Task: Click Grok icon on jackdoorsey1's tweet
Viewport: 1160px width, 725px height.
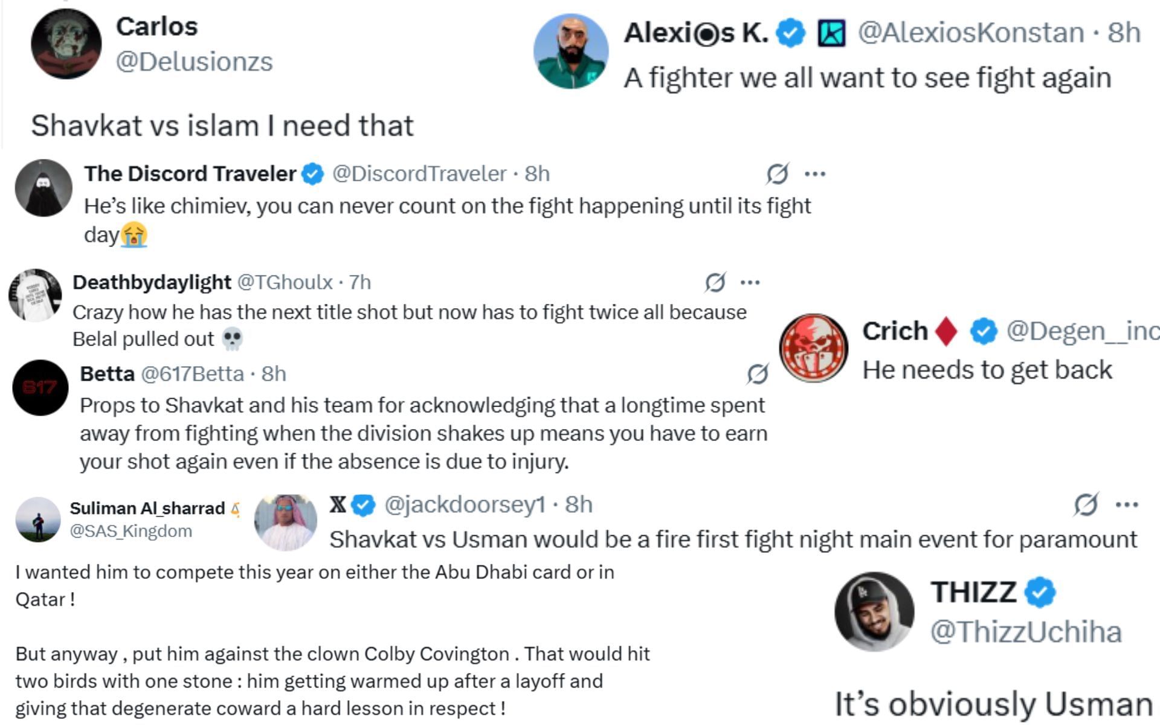Action: 1085,504
